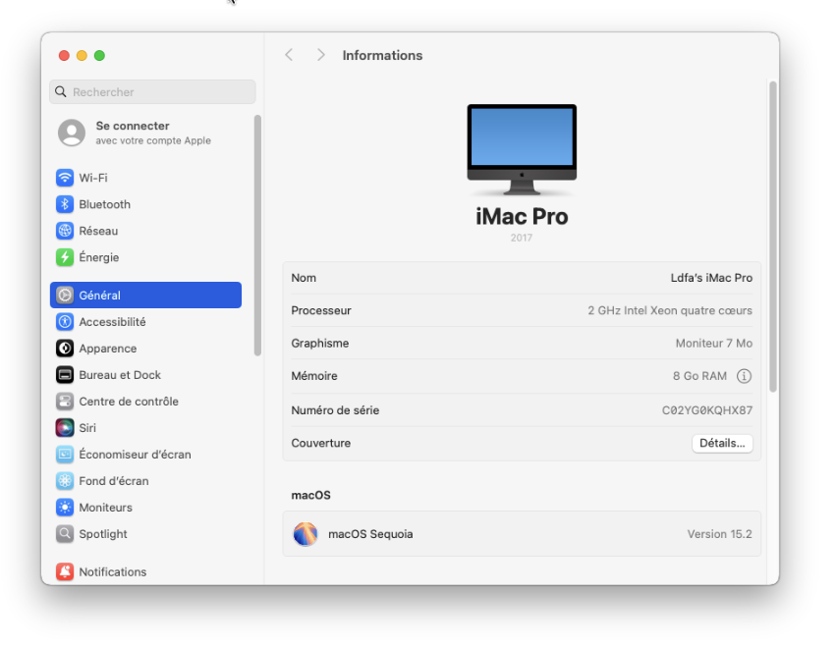Open Notifications settings
The width and height of the screenshot is (835, 647).
coord(145,572)
